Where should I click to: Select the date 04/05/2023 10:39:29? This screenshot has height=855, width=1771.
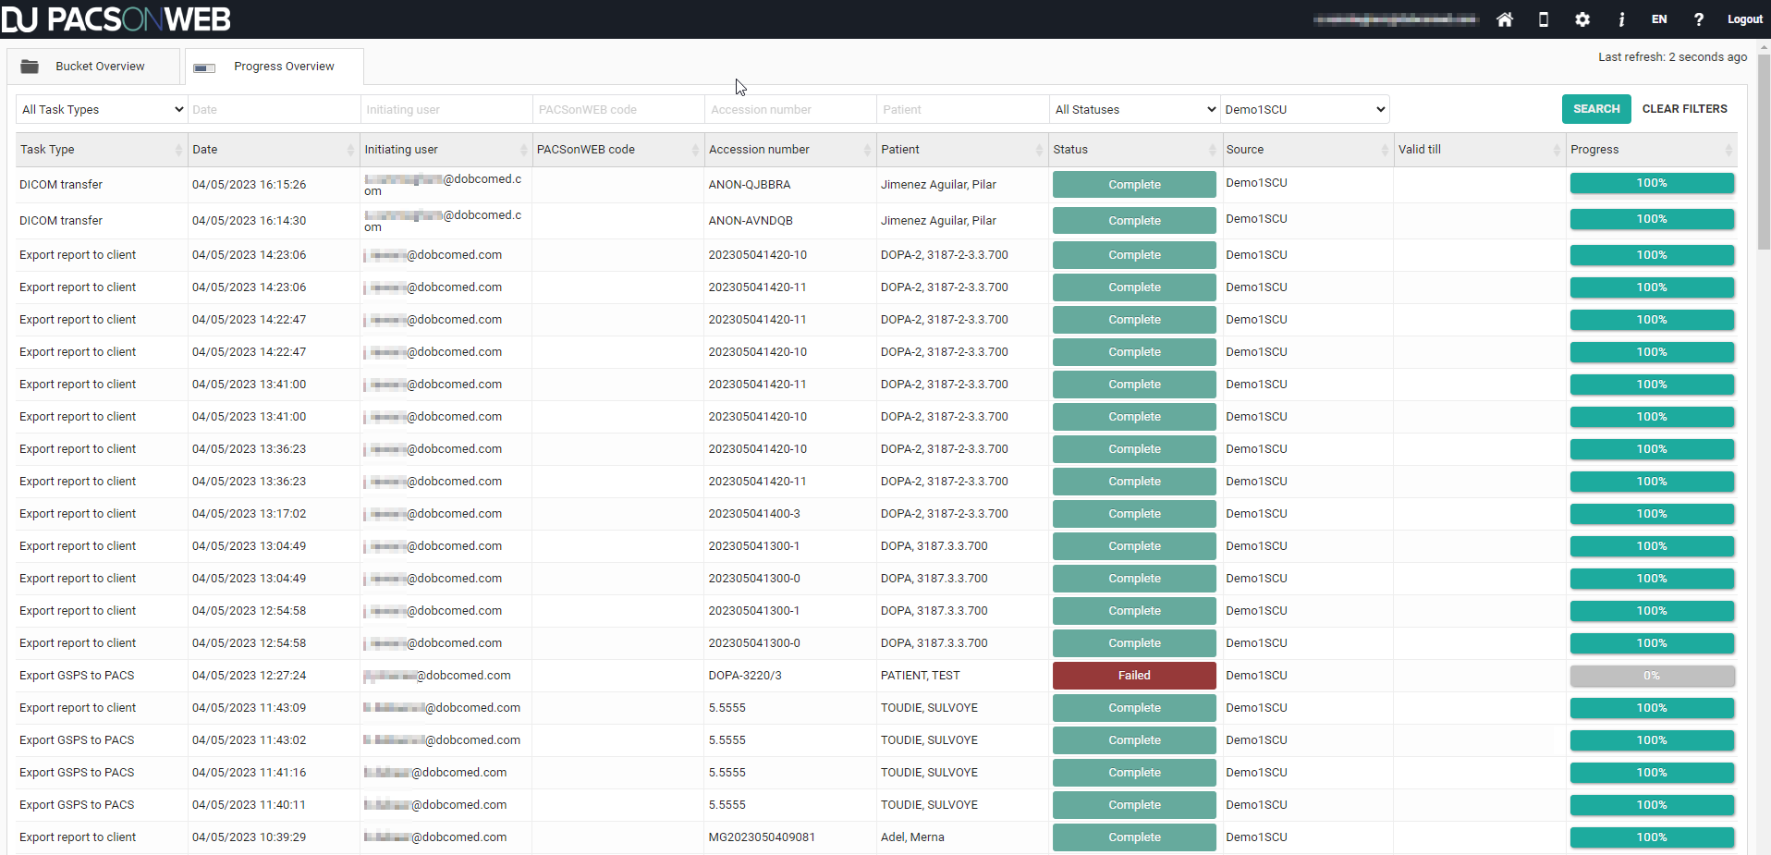click(250, 837)
